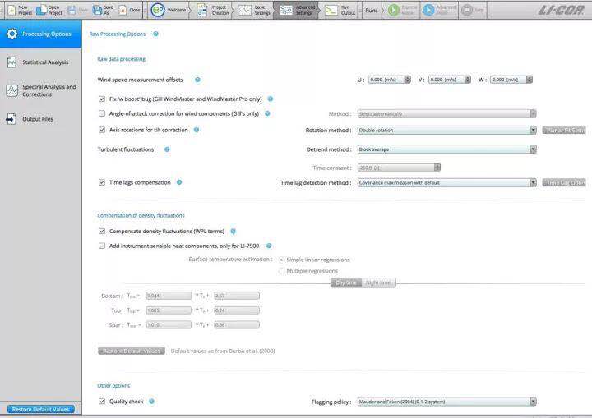Select Statistical Analysis in the sidebar
Screen dimensions: 592x418
coord(41,62)
